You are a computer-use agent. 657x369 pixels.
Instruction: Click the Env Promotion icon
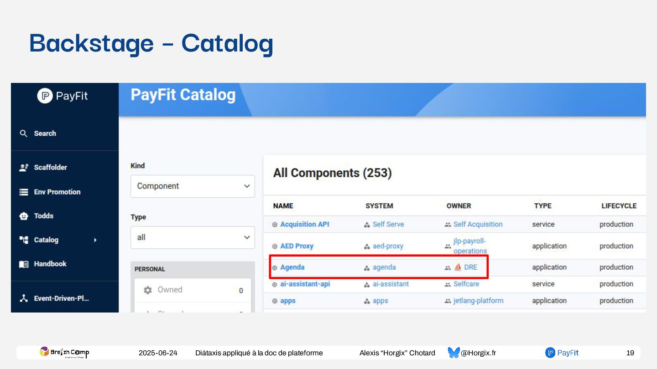(24, 192)
